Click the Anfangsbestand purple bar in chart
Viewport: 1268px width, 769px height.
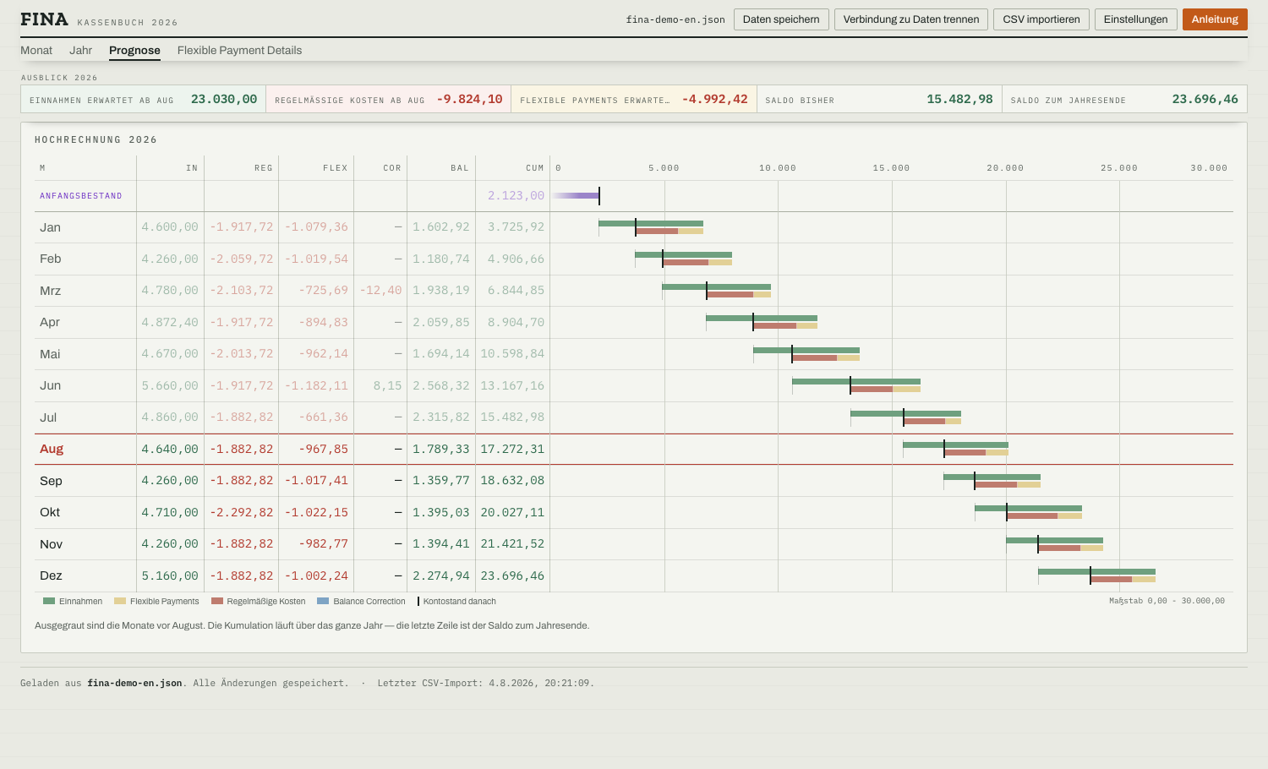pos(576,195)
